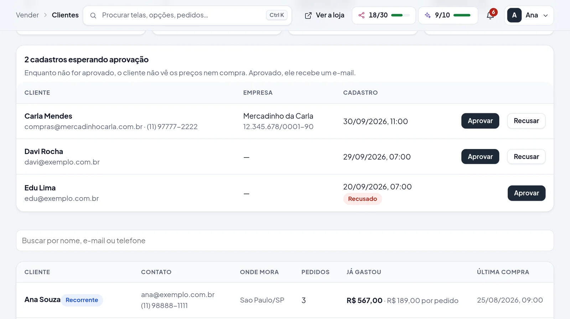
Task: Click ana@exemplo.com.br contact email
Action: (178, 295)
